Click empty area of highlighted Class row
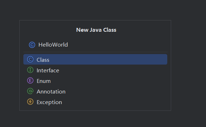Viewport: 206px width, 127px height. 108,59
